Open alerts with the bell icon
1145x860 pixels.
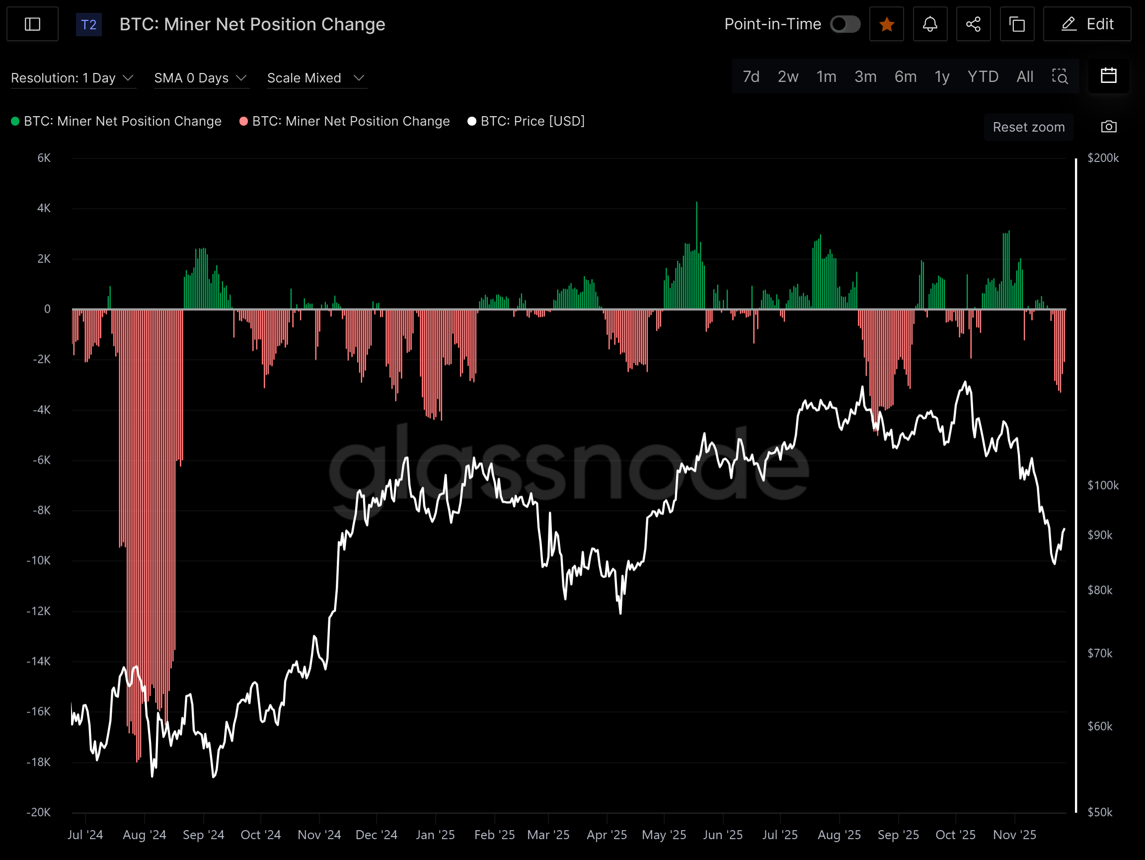[x=930, y=24]
